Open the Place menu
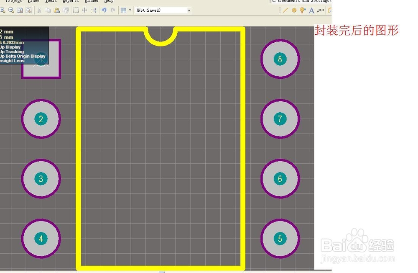418x273 pixels. tap(33, 1)
